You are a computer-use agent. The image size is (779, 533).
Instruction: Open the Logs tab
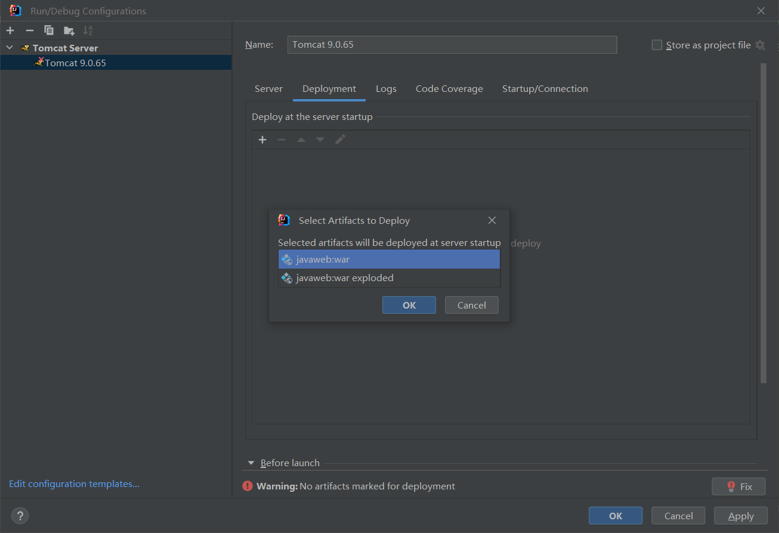(x=386, y=89)
